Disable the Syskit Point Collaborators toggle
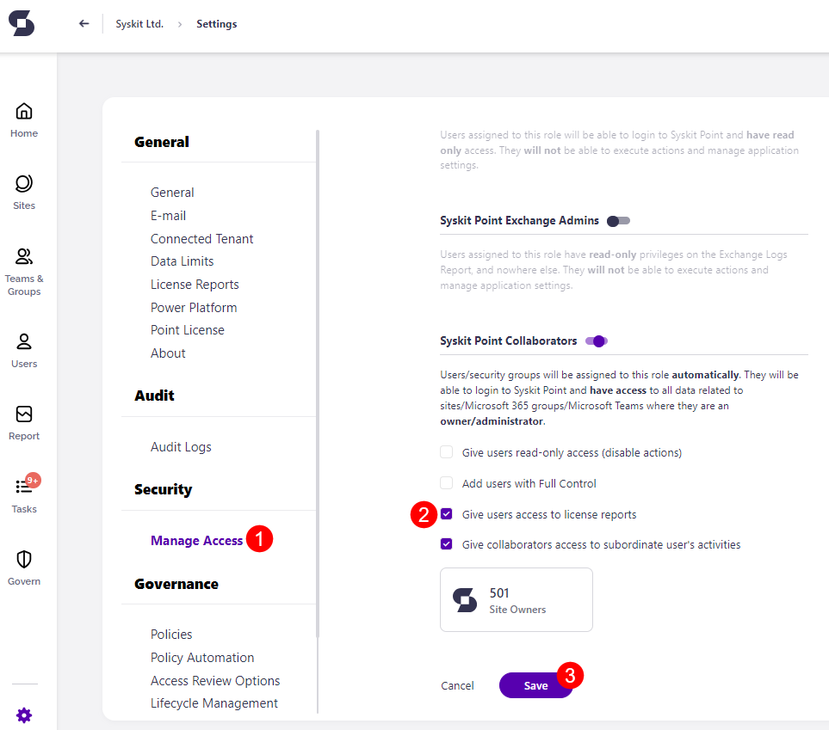Viewport: 829px width, 730px height. [596, 340]
